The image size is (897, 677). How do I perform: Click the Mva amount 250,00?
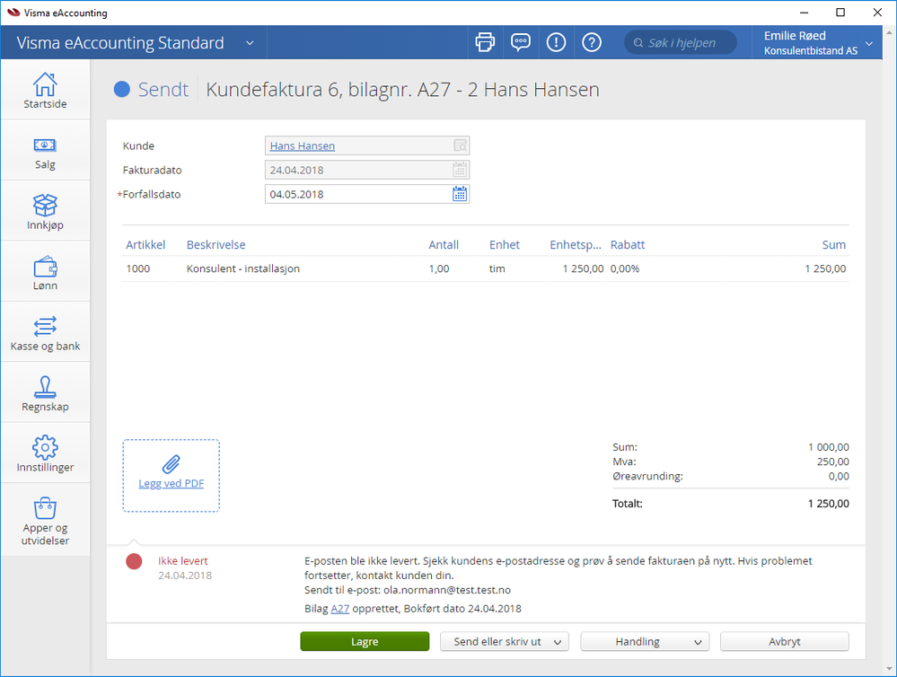[832, 462]
